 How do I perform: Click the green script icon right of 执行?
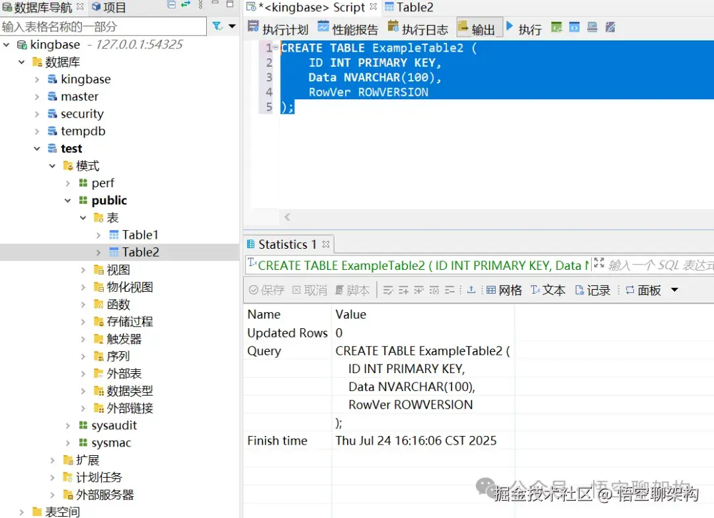tap(557, 27)
